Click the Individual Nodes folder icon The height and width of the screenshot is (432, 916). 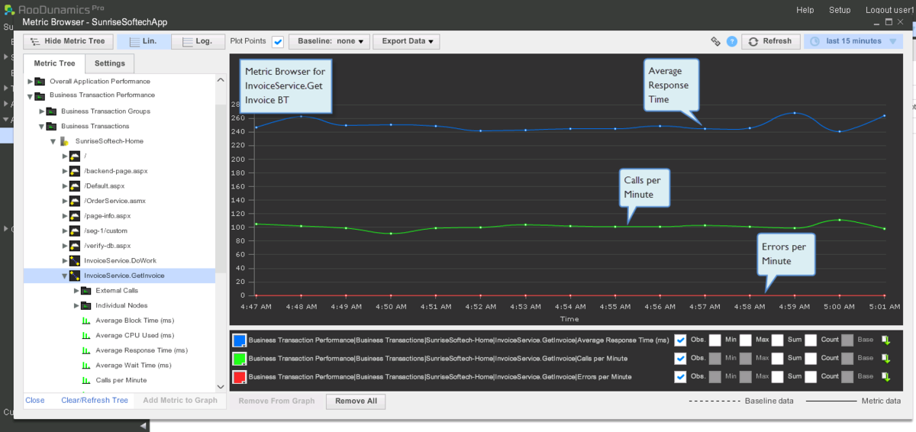click(x=86, y=305)
